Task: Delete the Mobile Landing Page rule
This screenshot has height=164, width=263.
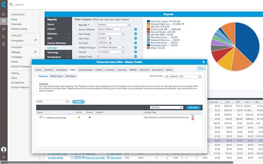Action: click(193, 119)
